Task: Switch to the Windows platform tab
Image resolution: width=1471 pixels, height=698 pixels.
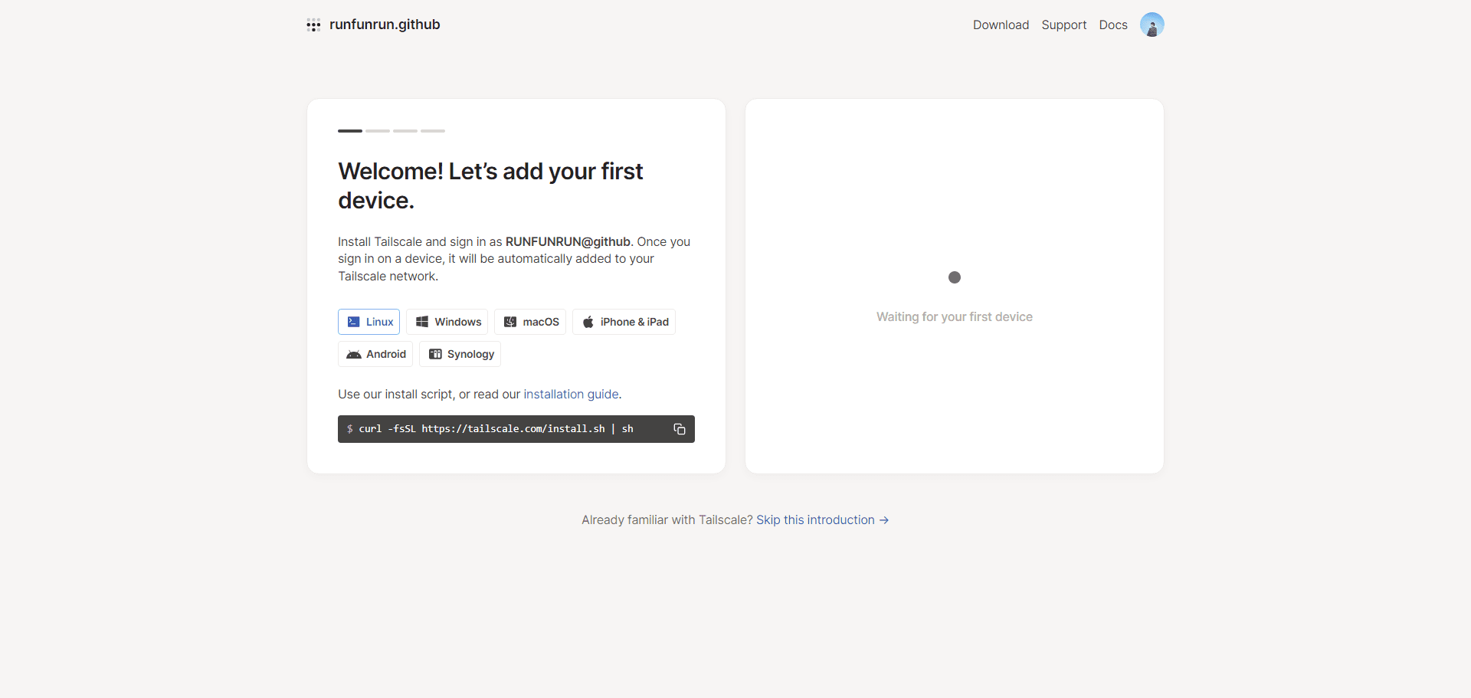Action: pos(447,322)
